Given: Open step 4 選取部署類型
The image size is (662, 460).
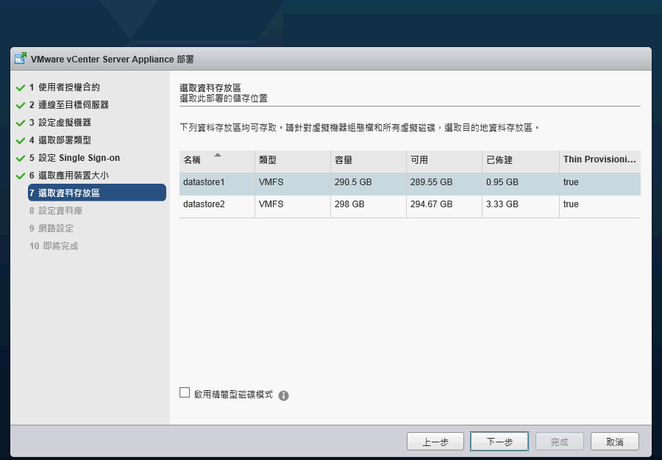Looking at the screenshot, I should 60,140.
